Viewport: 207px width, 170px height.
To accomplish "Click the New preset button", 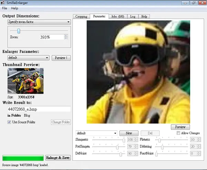I will click(x=129, y=133).
